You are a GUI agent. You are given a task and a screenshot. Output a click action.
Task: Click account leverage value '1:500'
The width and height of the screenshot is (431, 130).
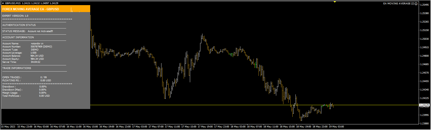[x=34, y=53]
